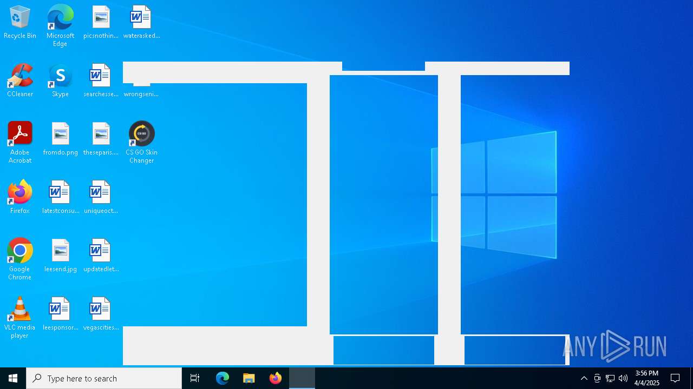Open the CCleaner desktop shortcut

(x=20, y=81)
